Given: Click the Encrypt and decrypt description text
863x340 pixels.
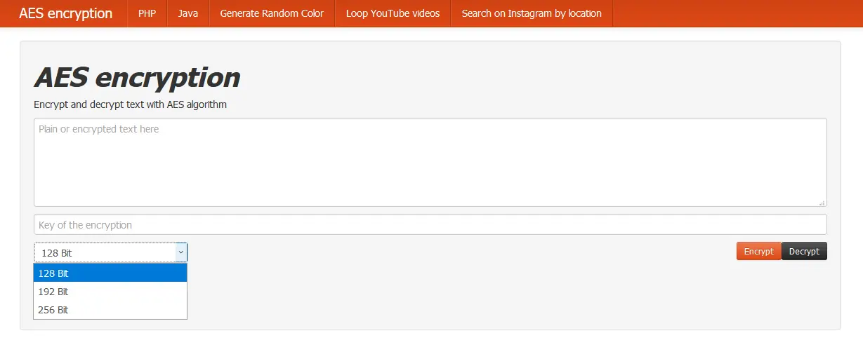Looking at the screenshot, I should (x=131, y=104).
